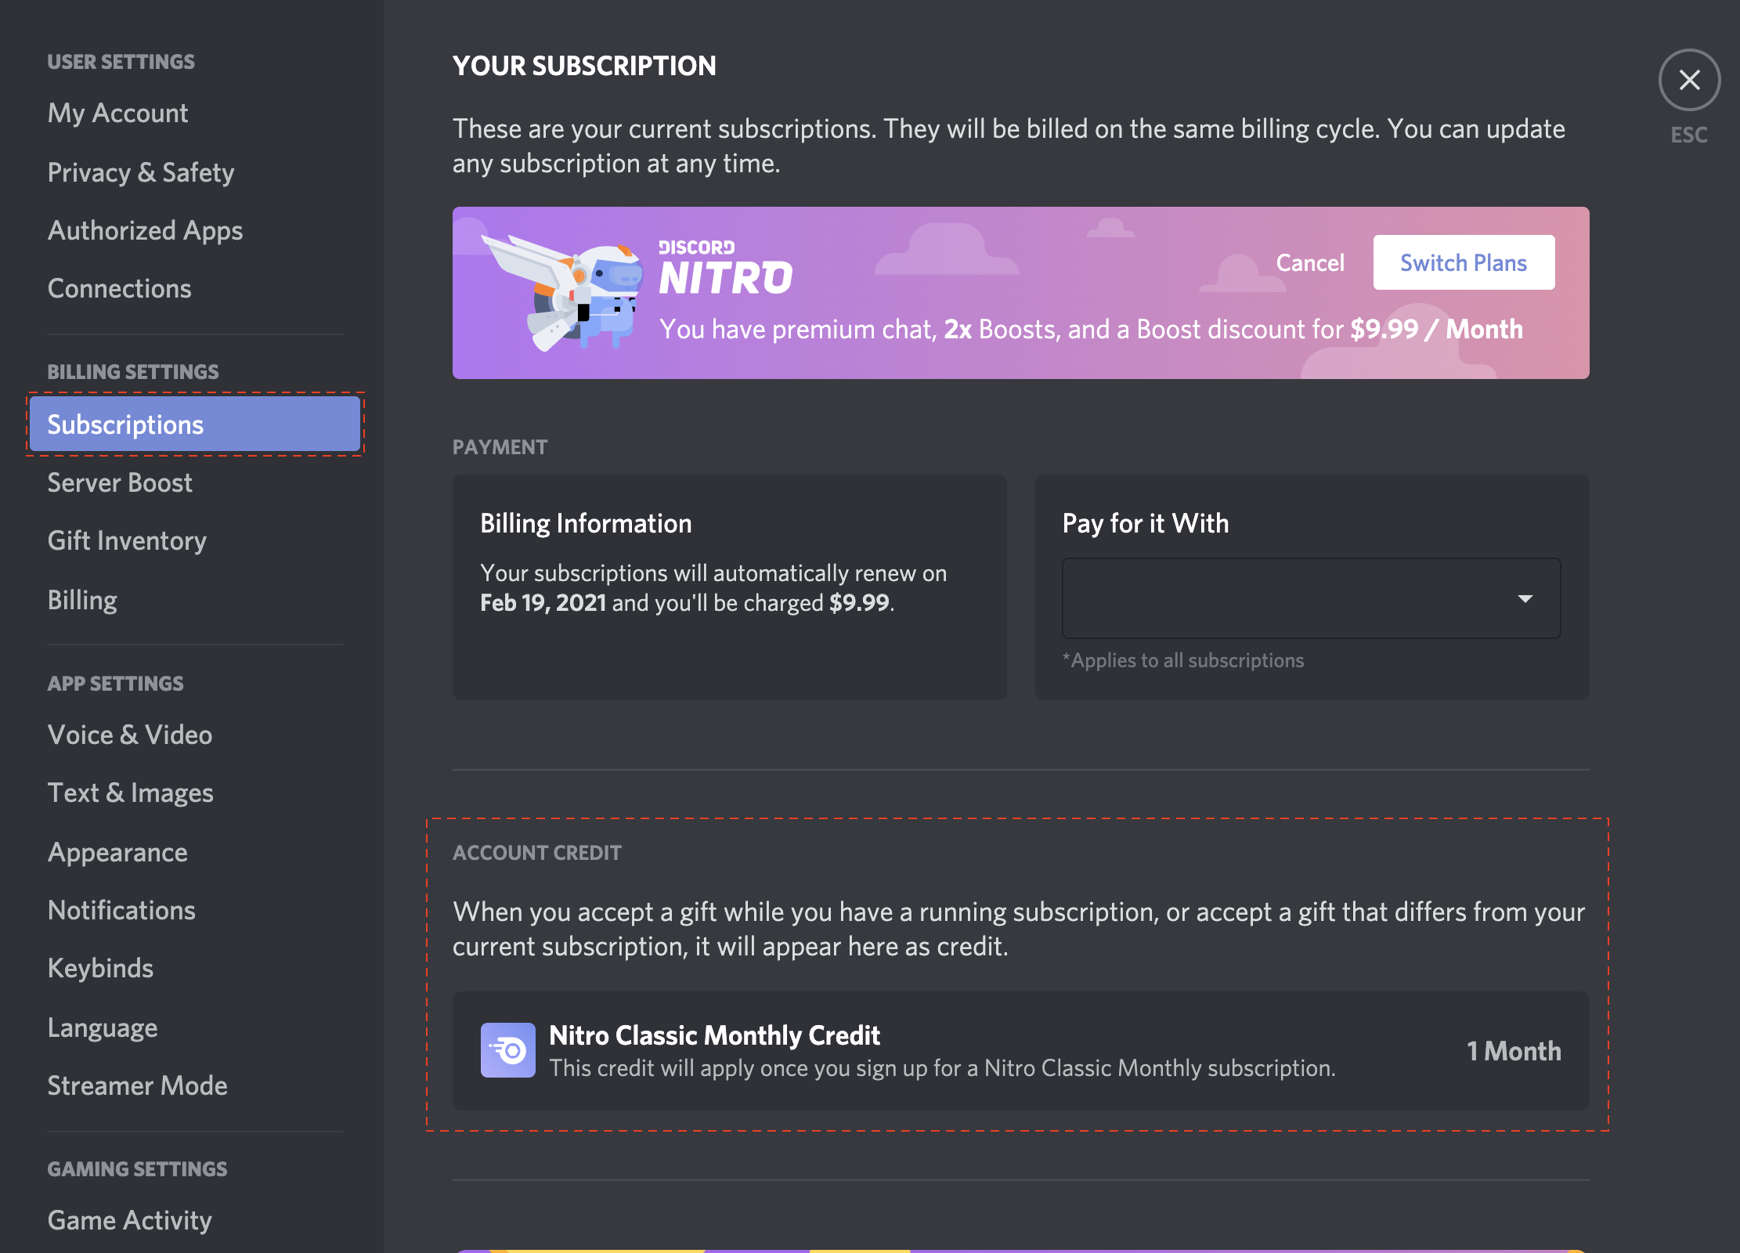Open Voice & Video app settings
The width and height of the screenshot is (1740, 1253).
click(130, 734)
